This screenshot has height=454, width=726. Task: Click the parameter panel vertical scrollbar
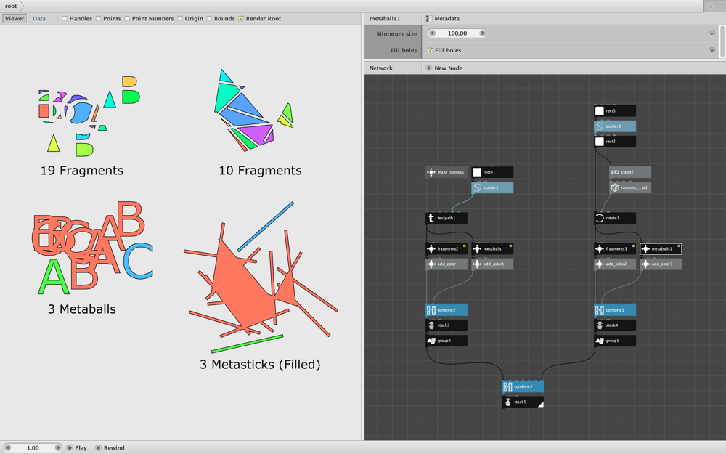tap(722, 41)
